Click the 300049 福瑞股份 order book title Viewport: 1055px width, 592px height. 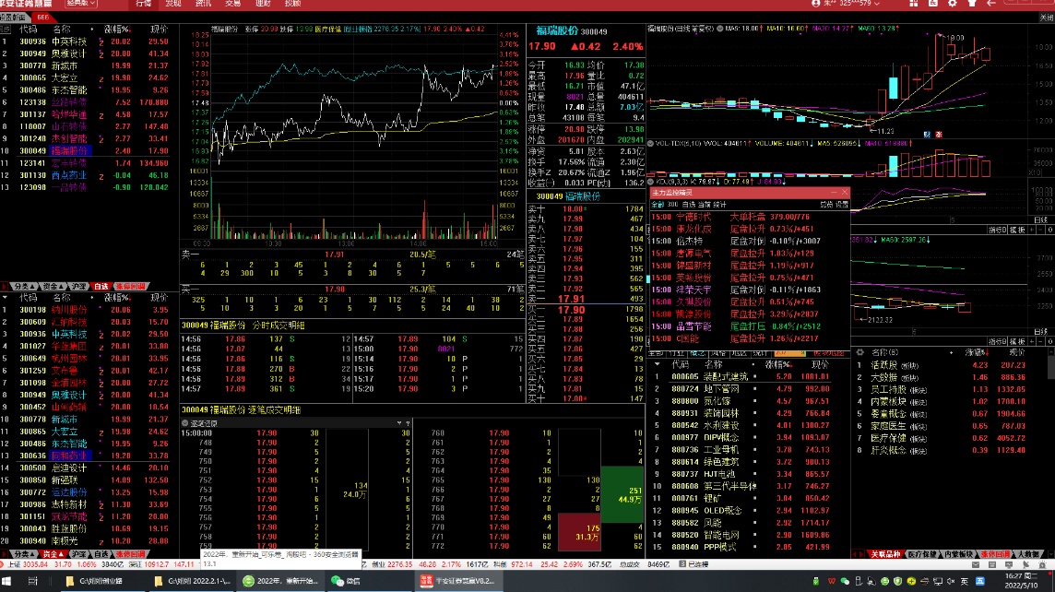(x=568, y=196)
